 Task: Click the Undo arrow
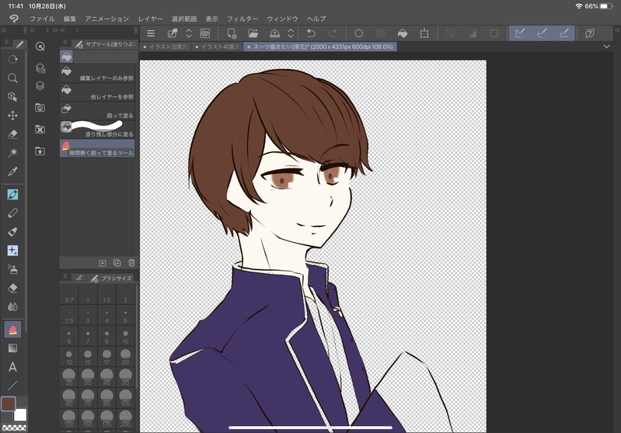tap(312, 33)
